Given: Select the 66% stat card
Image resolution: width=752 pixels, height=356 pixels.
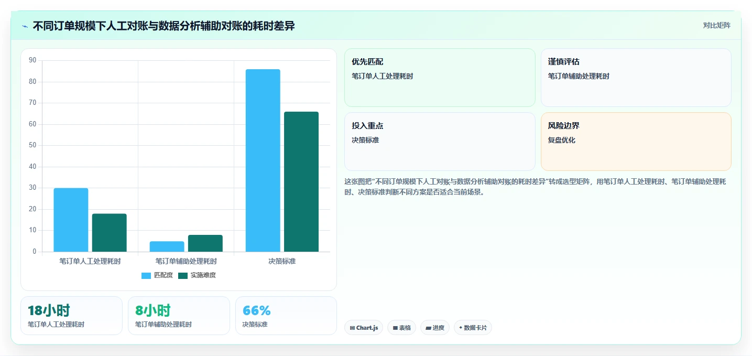Looking at the screenshot, I should tap(286, 316).
